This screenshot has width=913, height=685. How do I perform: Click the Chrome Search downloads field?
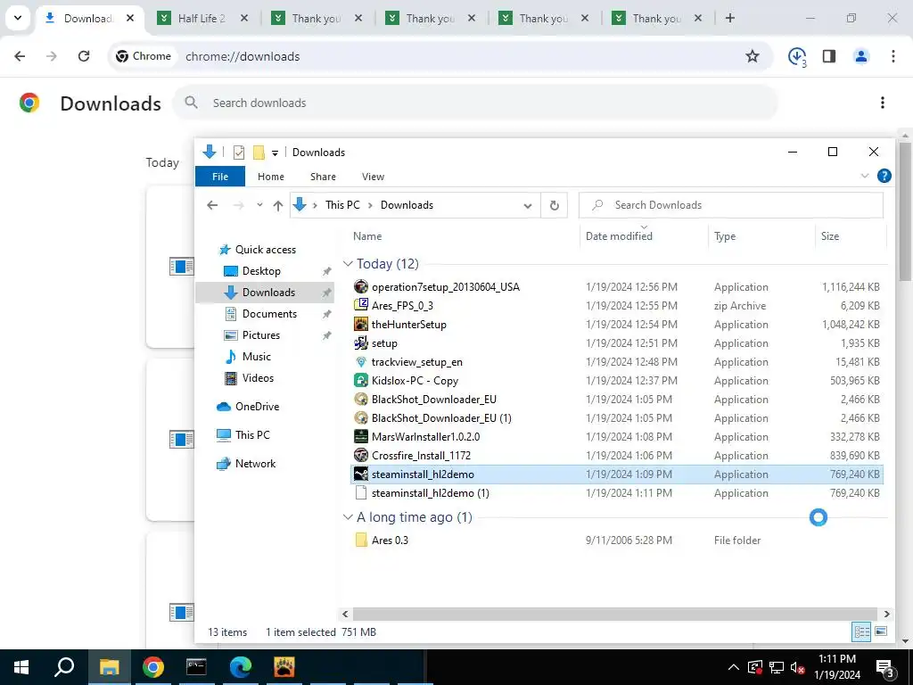pos(475,103)
